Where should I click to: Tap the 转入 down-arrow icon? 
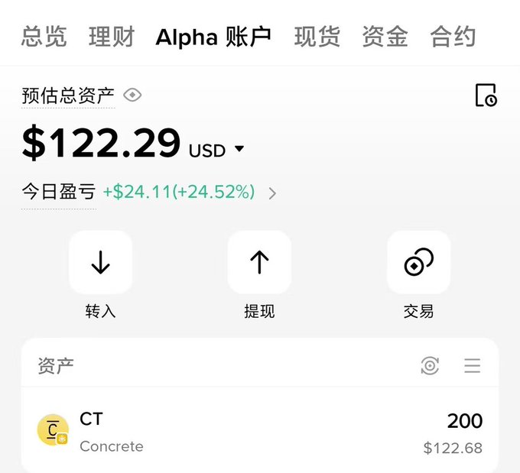coord(100,262)
